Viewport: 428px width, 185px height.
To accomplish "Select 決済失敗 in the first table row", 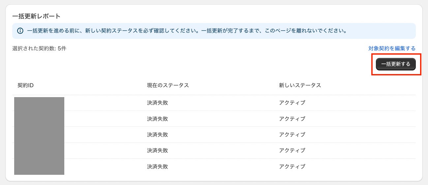I will (x=158, y=103).
